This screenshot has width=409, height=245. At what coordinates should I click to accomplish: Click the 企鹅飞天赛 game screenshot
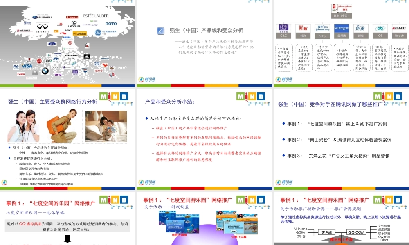[237, 223]
